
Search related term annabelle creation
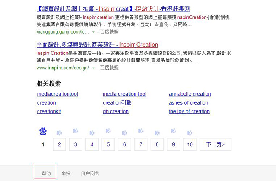pos(190,94)
